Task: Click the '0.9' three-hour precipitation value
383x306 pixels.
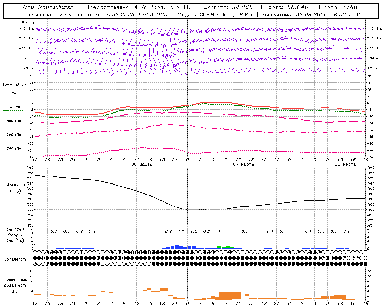Action: point(168,231)
